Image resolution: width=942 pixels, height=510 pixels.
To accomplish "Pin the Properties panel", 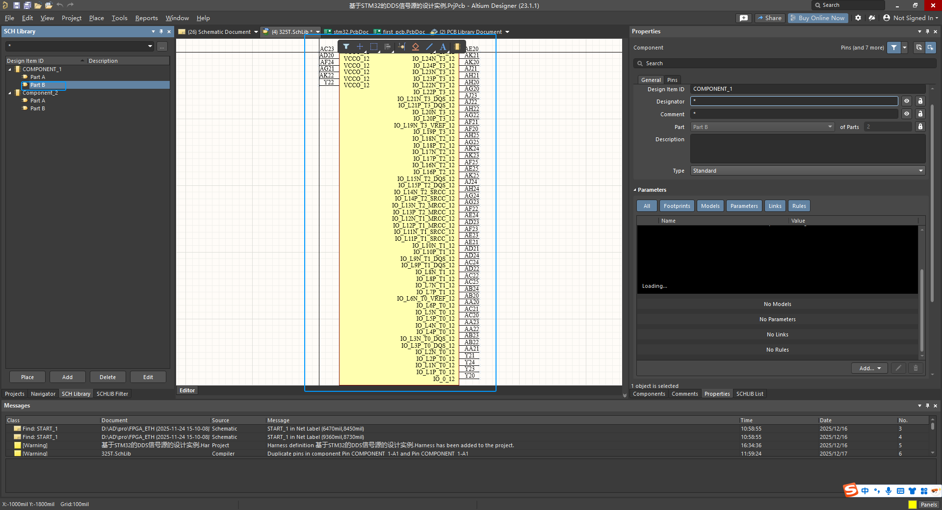I will click(x=927, y=31).
